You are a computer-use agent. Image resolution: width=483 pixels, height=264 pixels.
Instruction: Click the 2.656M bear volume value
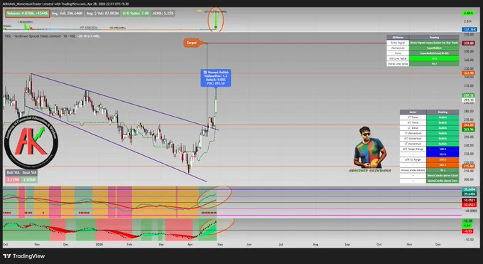tap(29, 179)
